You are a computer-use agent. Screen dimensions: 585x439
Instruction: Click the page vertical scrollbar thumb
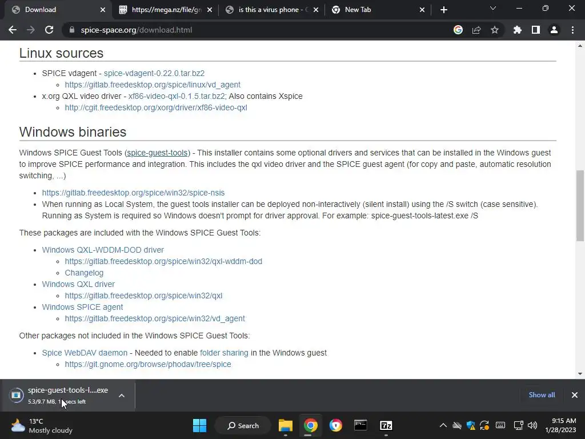pyautogui.click(x=580, y=206)
